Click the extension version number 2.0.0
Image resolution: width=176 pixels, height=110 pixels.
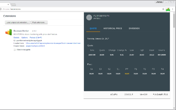coord(34,31)
